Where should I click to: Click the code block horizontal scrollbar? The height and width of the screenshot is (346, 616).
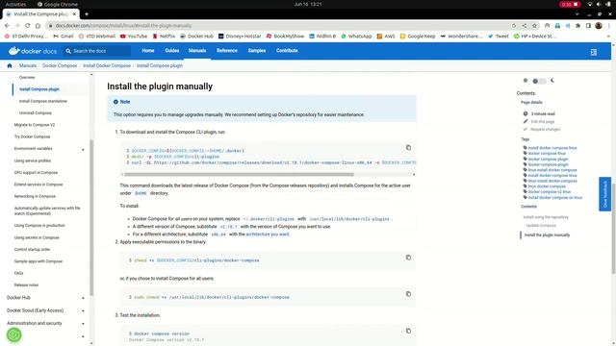239,174
